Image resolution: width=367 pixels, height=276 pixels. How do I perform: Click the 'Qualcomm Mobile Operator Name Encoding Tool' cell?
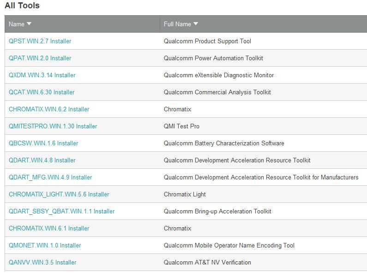pos(229,246)
